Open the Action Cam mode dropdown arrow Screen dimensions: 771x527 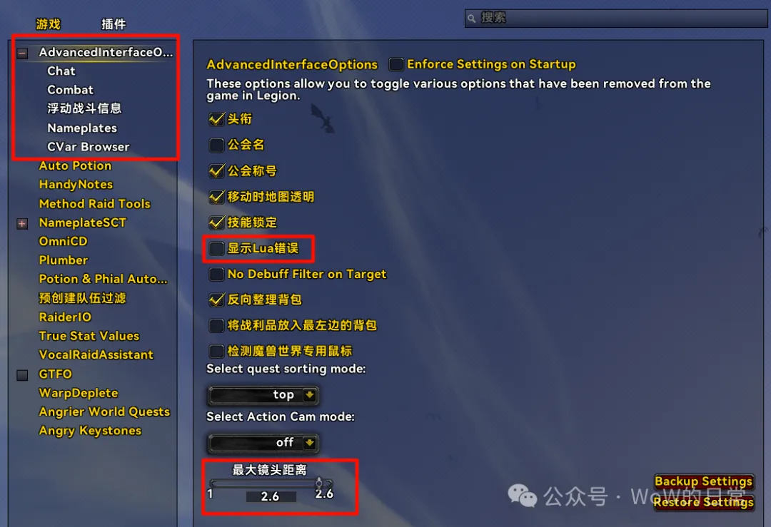309,443
